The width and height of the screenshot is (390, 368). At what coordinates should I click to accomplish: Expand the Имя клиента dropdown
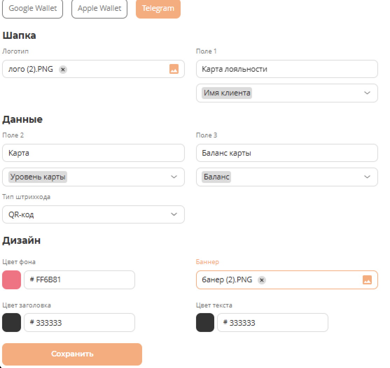coord(367,93)
